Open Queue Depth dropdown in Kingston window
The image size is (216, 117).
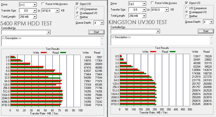pyautogui.click(x=211, y=22)
